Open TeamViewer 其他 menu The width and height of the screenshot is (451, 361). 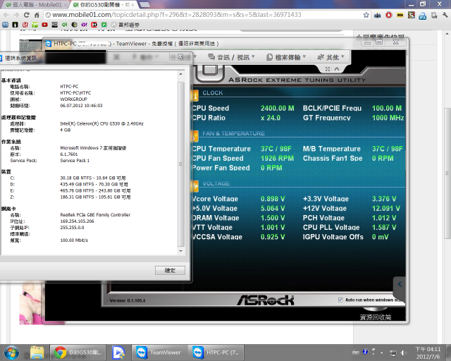pyautogui.click(x=330, y=57)
